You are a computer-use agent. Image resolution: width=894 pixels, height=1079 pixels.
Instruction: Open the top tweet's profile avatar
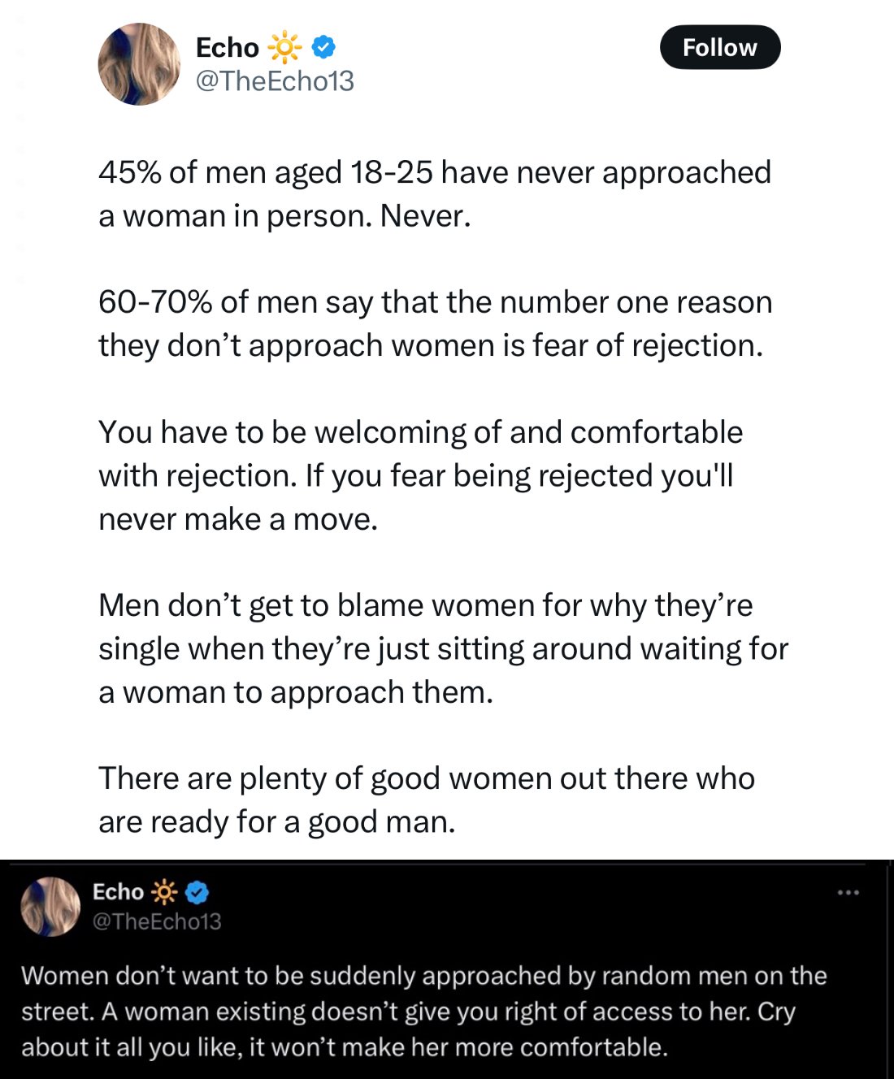click(139, 64)
